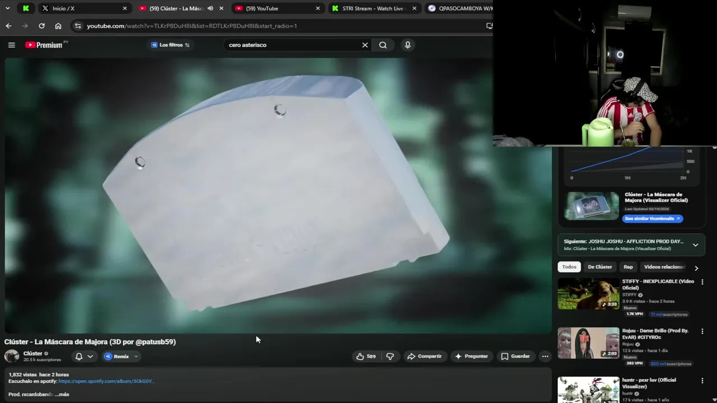Switch to the Inicio / X tab

[85, 8]
